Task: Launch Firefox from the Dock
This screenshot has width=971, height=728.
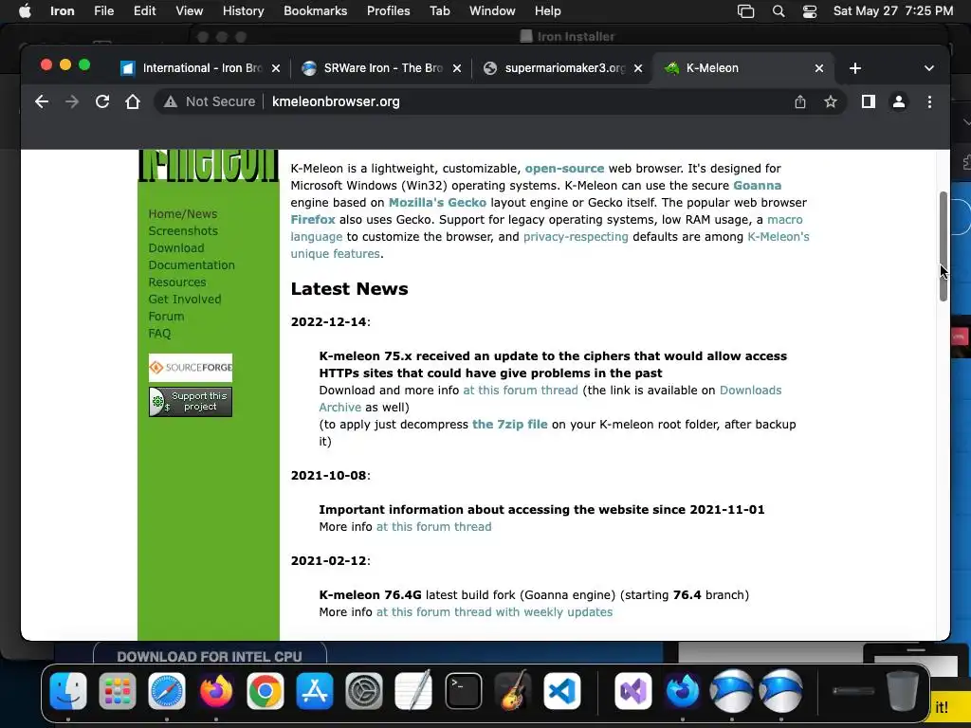Action: (x=216, y=691)
